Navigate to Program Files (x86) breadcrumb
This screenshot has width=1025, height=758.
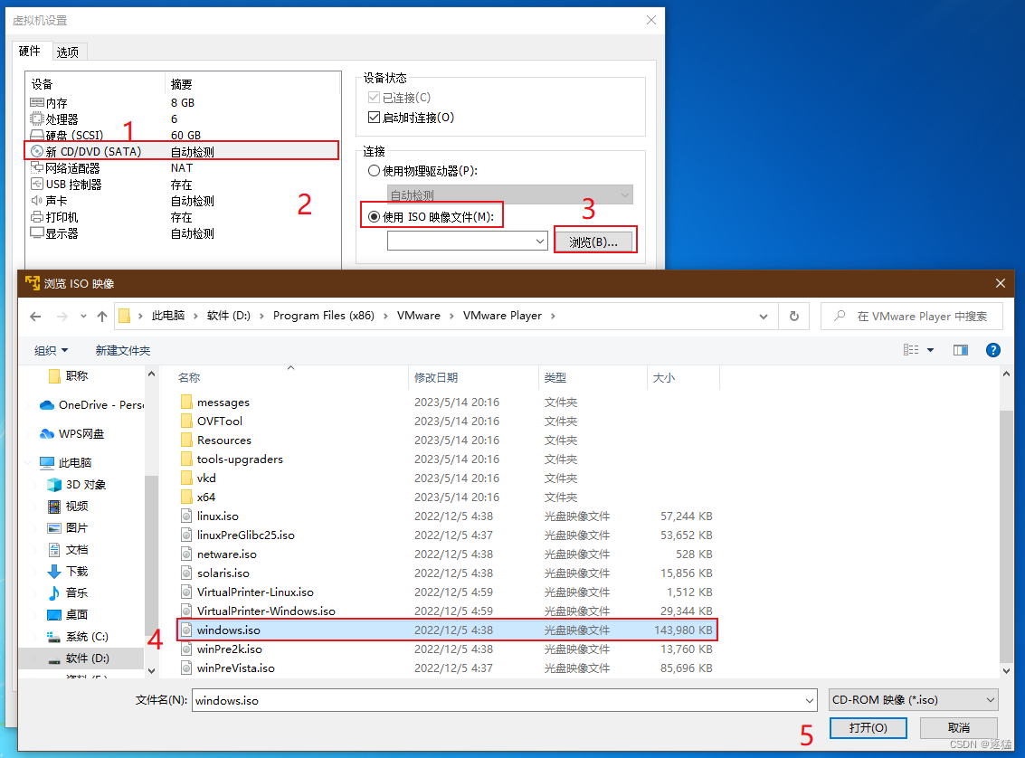tap(324, 316)
